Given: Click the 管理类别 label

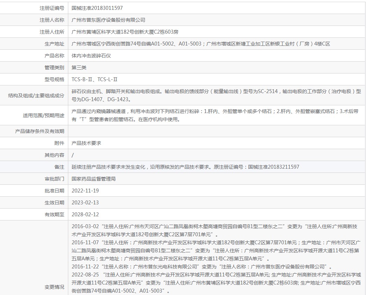Looking at the screenshot, I should point(54,68).
